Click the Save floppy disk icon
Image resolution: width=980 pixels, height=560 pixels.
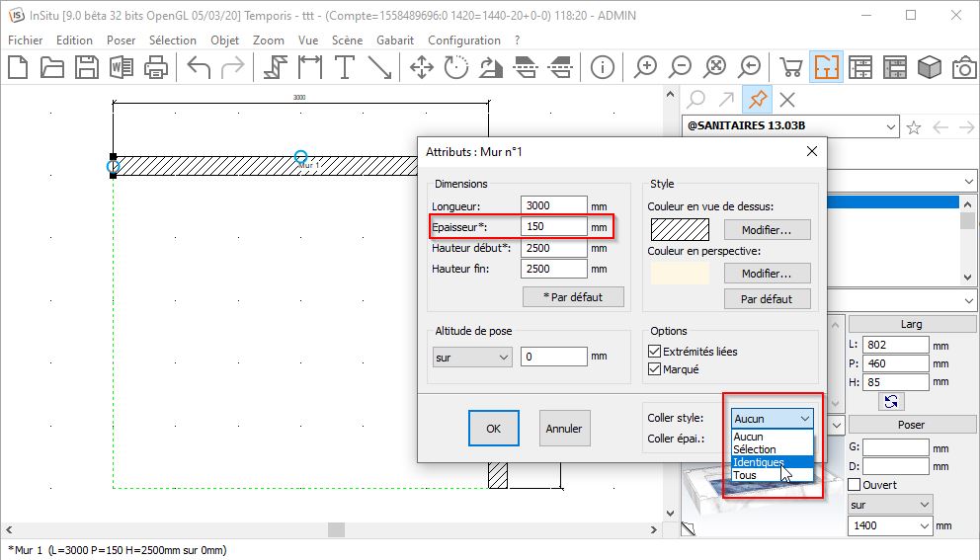87,67
